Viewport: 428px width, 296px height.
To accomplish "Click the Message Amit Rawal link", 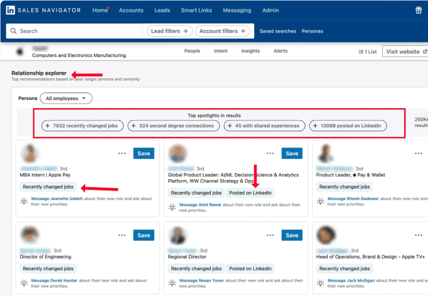I will click(x=200, y=205).
